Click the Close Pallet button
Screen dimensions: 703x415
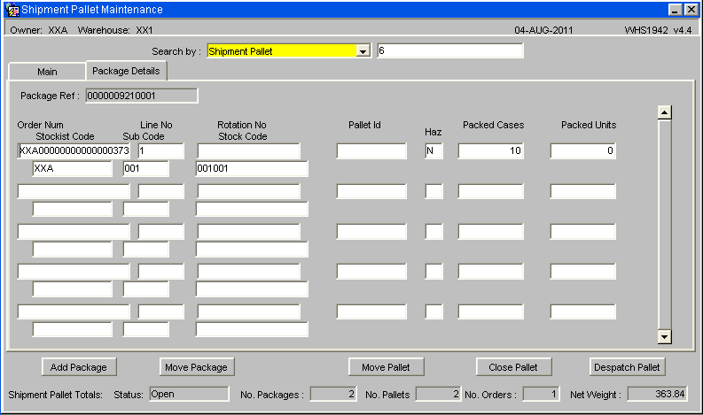513,367
